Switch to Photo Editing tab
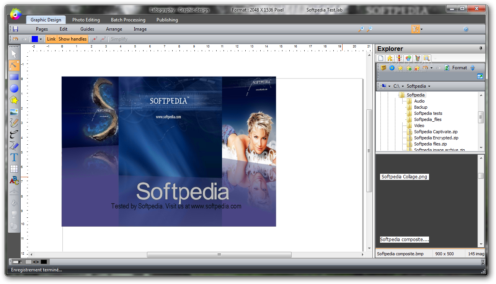This screenshot has height=284, width=496. 86,20
